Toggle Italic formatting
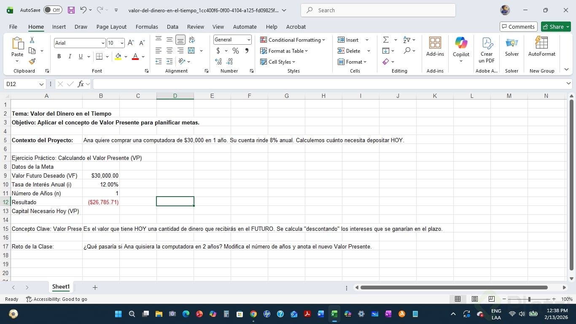This screenshot has width=576, height=324. 70,57
